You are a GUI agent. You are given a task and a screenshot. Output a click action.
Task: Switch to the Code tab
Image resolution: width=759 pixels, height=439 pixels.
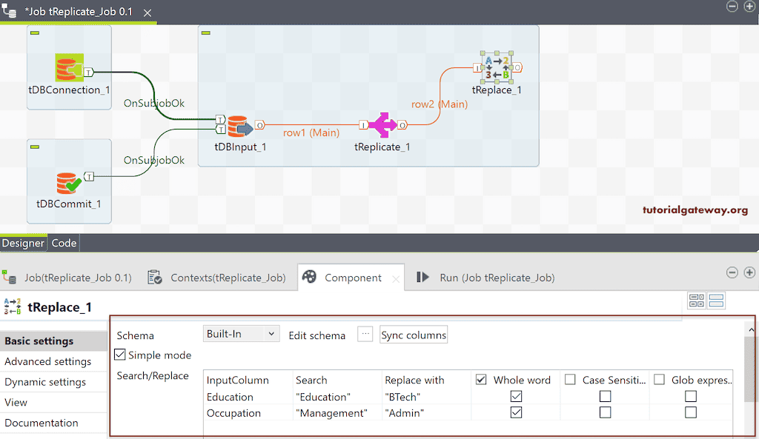64,243
